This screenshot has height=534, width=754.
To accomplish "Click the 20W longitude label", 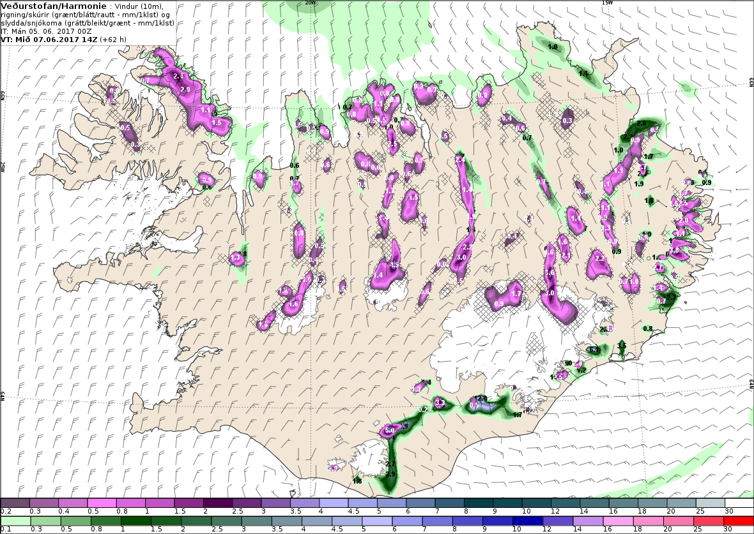I will point(310,3).
